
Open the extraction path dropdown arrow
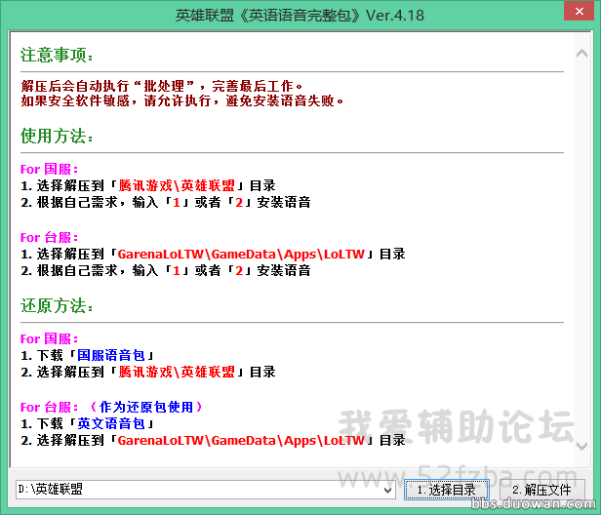pyautogui.click(x=388, y=490)
